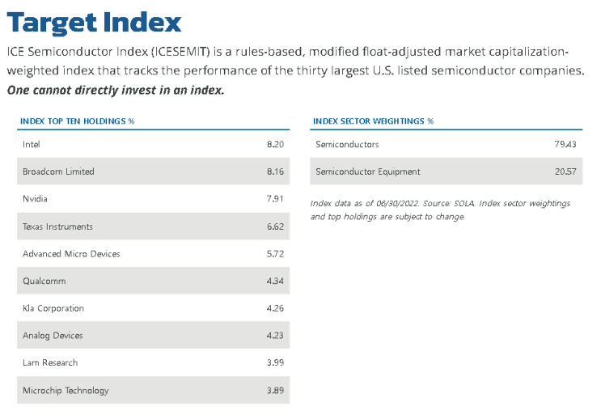Click the Intel holdings row
Image resolution: width=601 pixels, height=415 pixels.
pos(153,144)
